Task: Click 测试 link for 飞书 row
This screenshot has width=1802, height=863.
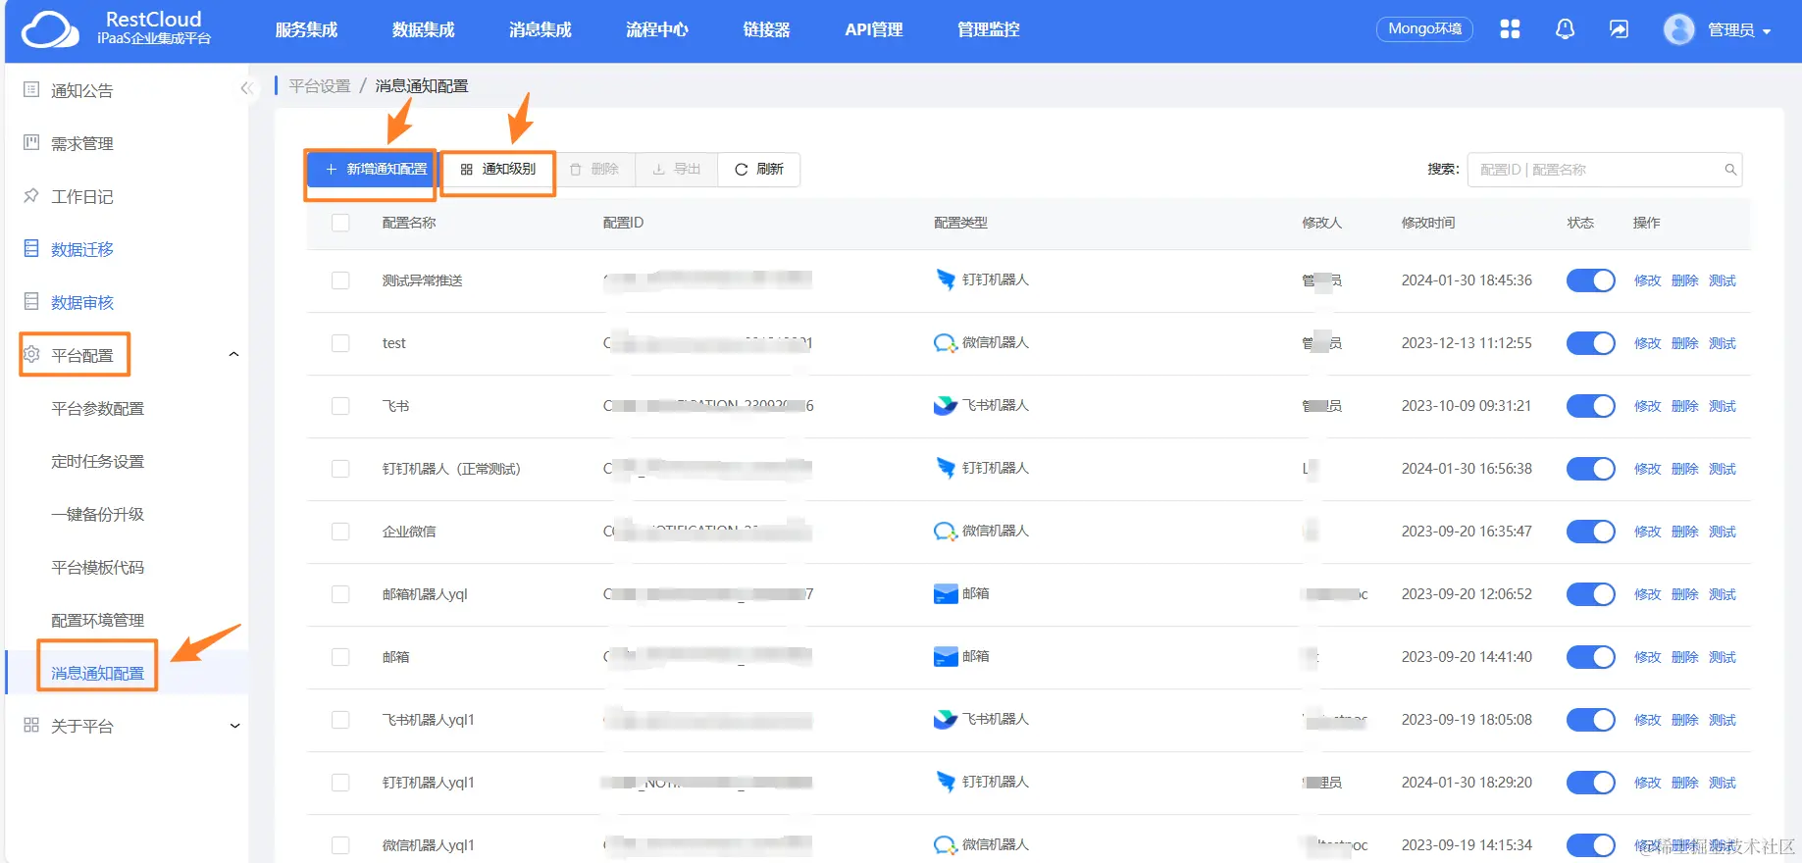Action: pyautogui.click(x=1722, y=406)
